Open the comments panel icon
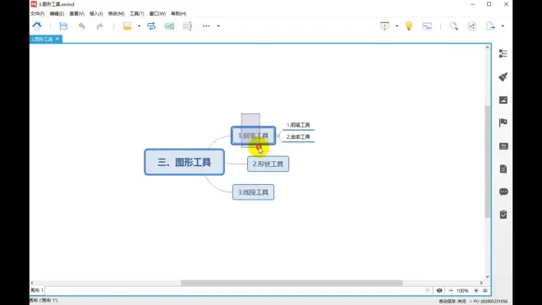The height and width of the screenshot is (305, 542). coord(503,192)
